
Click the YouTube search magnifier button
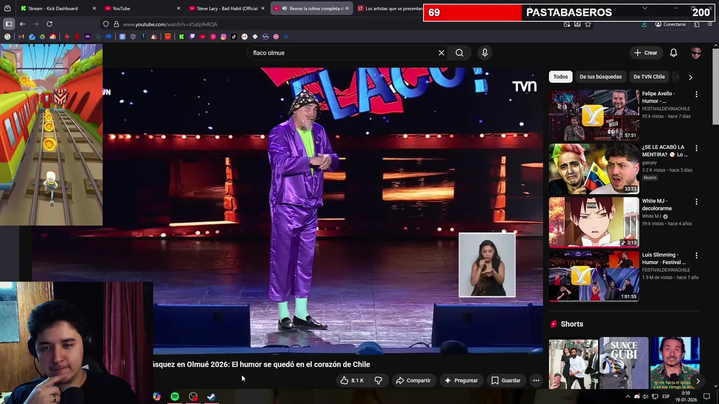(459, 53)
